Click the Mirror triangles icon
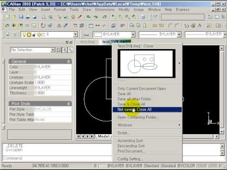Image resolution: width=227 pixels, height=170 pixels. pyautogui.click(x=59, y=25)
